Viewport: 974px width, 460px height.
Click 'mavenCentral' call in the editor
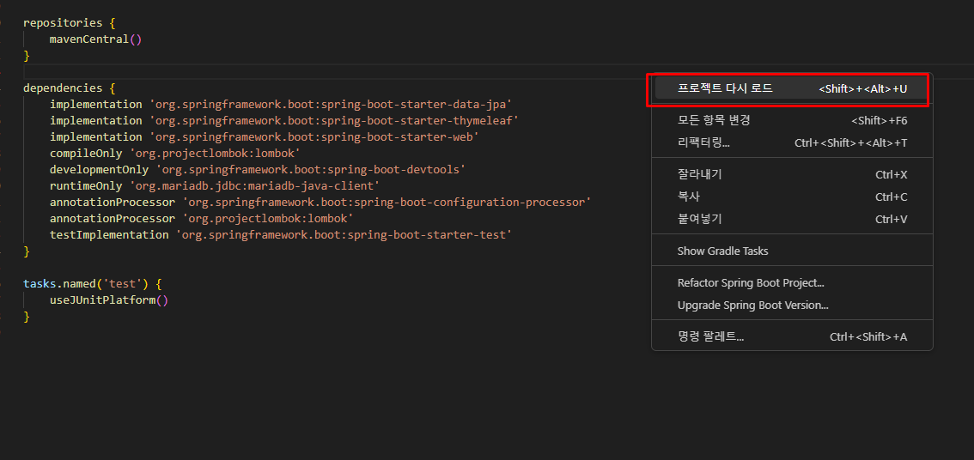[x=88, y=39]
